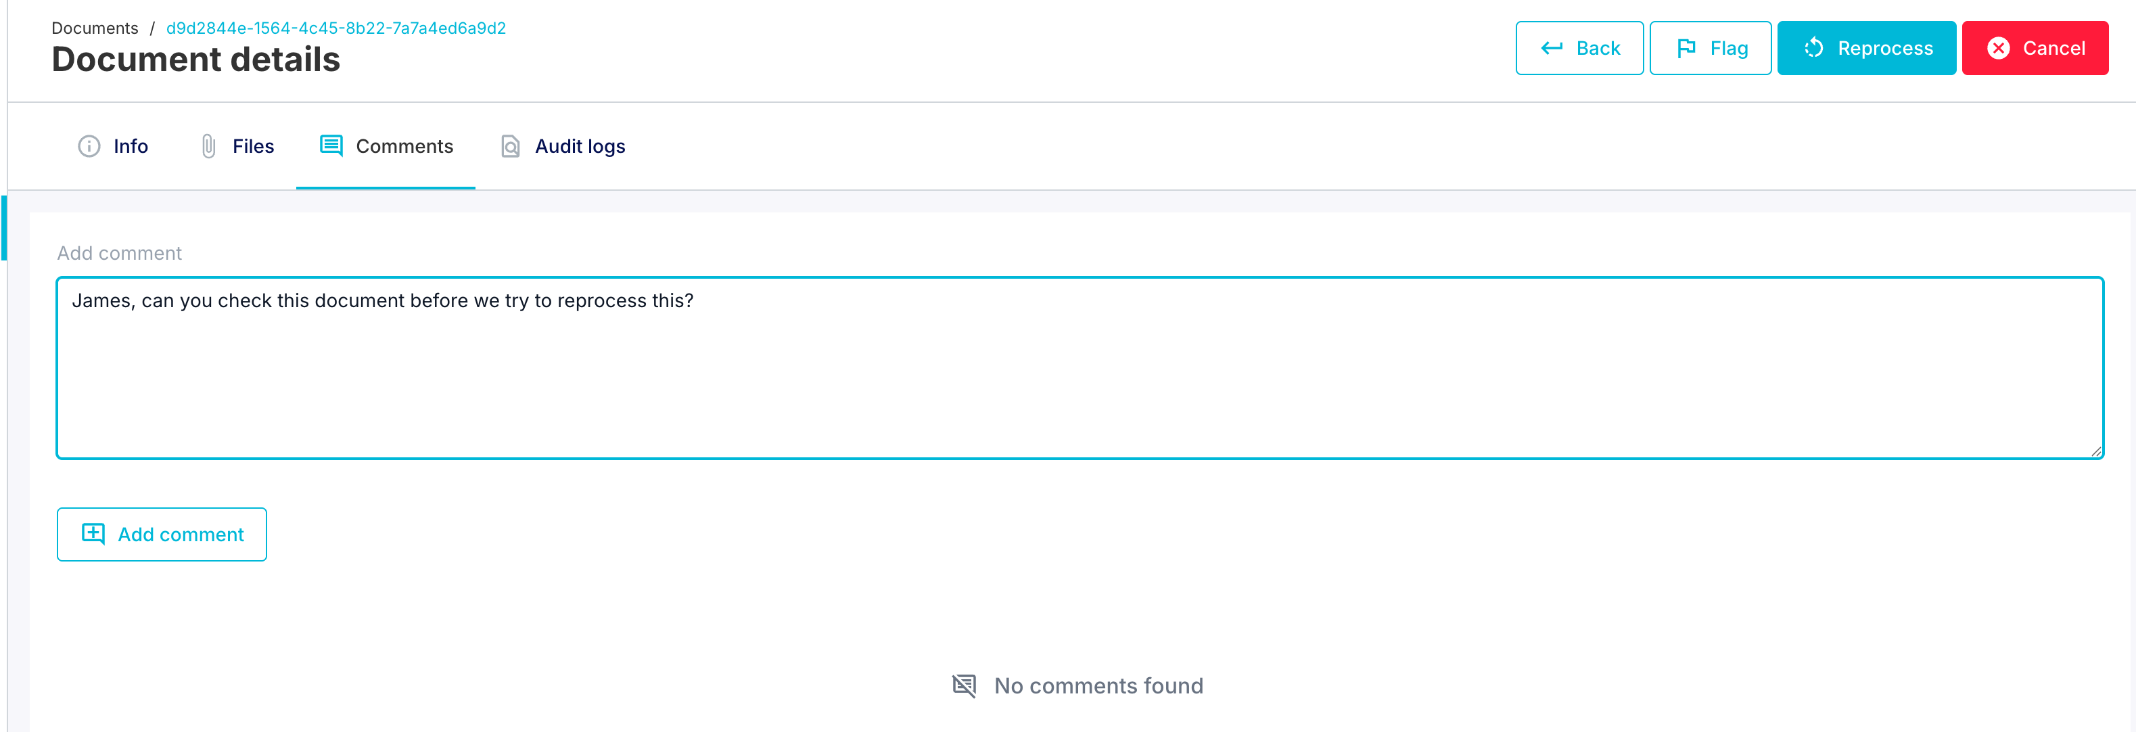Click the crossed-out comments icon
2136x732 pixels.
tap(964, 685)
